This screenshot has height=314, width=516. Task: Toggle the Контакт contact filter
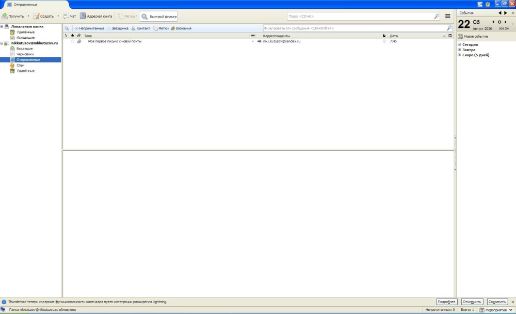pyautogui.click(x=140, y=28)
